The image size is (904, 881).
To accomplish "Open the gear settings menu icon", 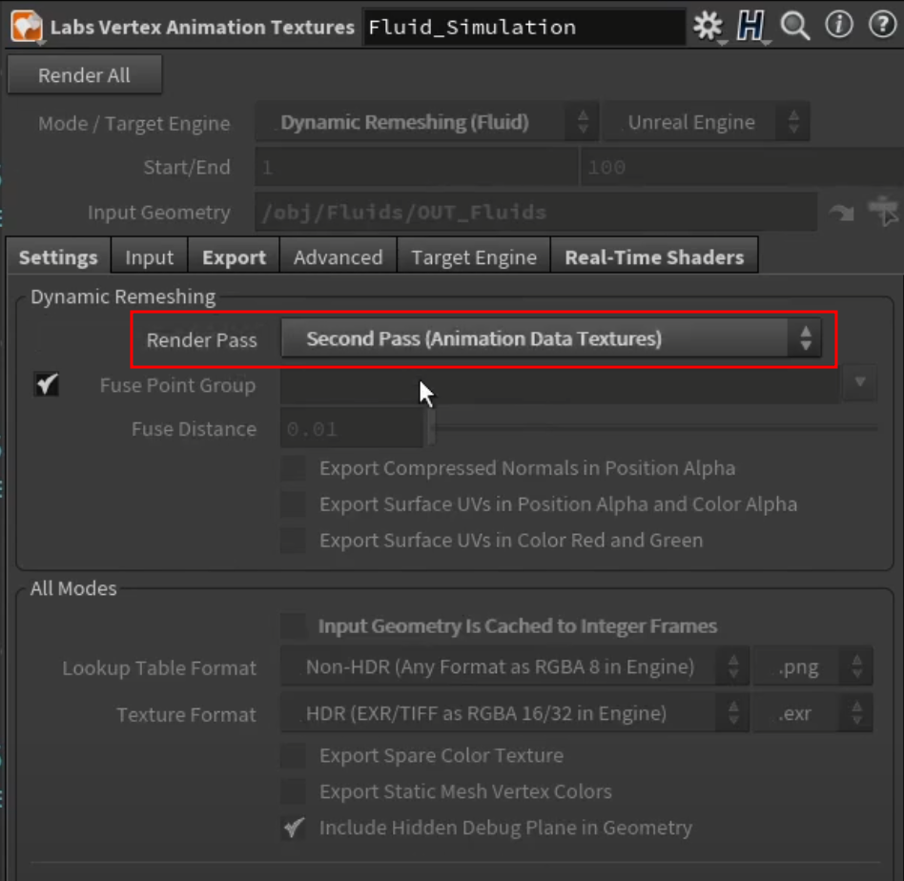I will pyautogui.click(x=708, y=26).
